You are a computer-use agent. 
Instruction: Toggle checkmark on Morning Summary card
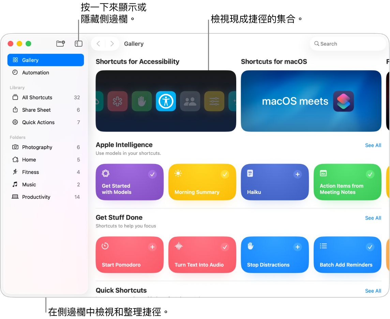(225, 174)
